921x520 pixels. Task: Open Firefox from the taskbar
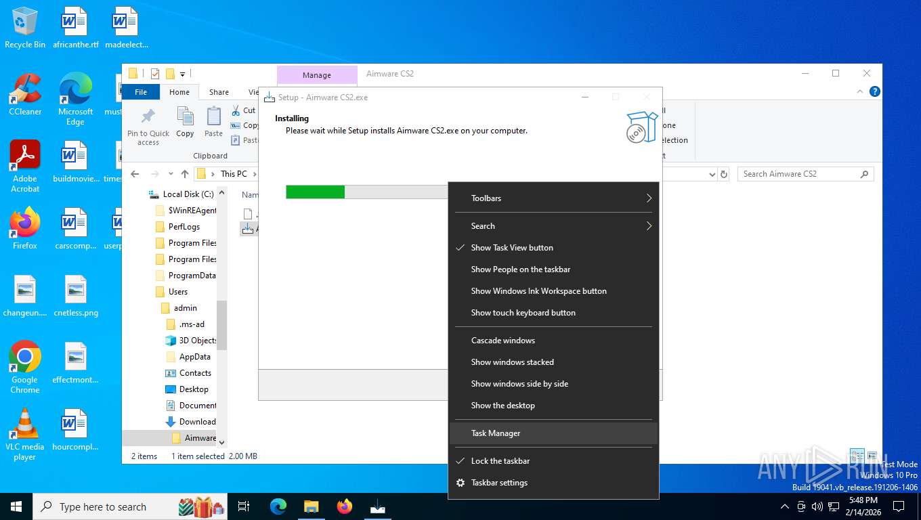(345, 506)
